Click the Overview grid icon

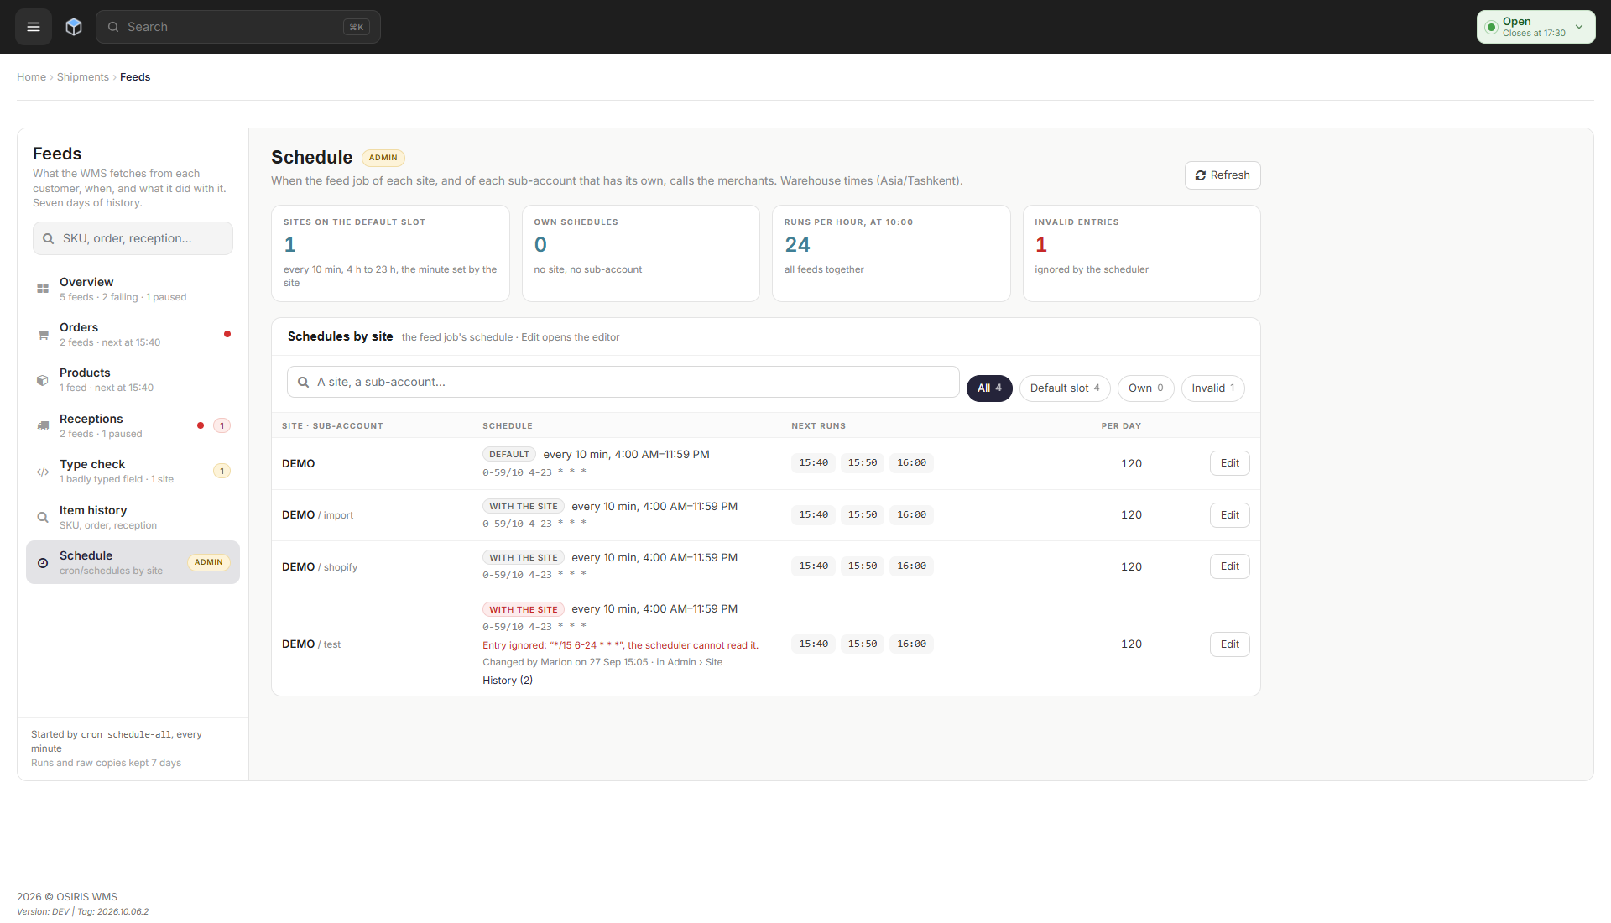(43, 289)
